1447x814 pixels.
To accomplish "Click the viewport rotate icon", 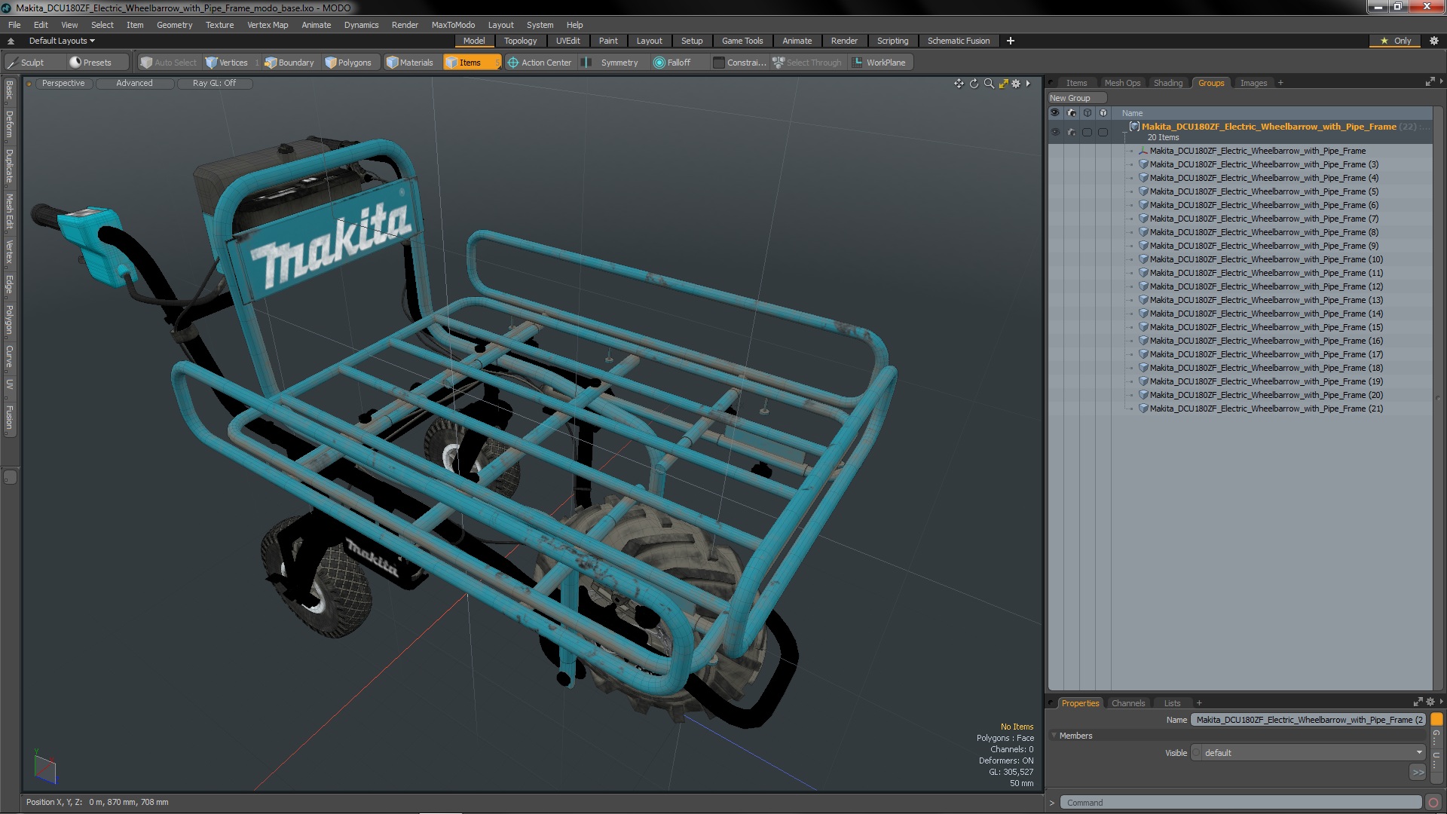I will [x=974, y=84].
